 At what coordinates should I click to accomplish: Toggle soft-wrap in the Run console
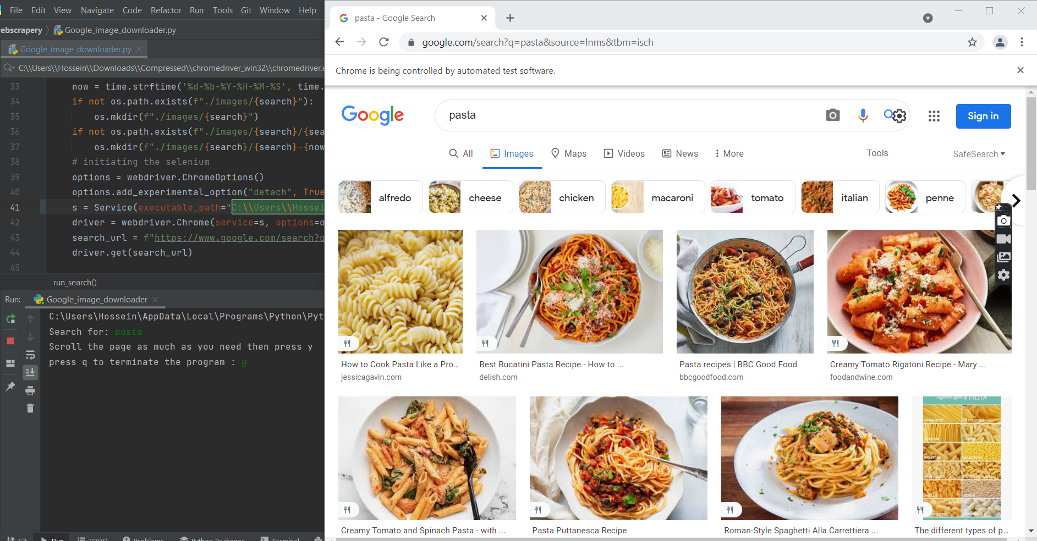[30, 355]
